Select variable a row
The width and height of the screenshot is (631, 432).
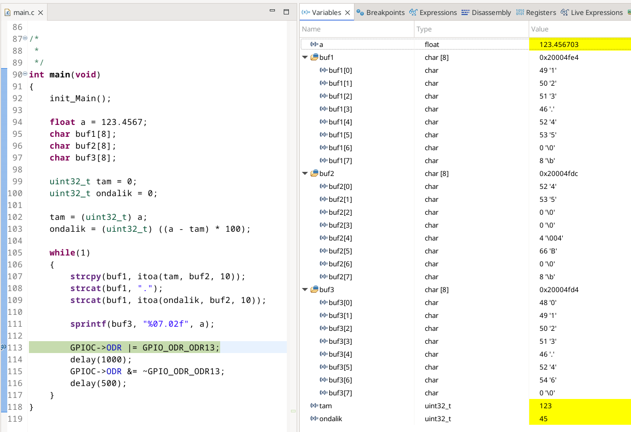465,44
